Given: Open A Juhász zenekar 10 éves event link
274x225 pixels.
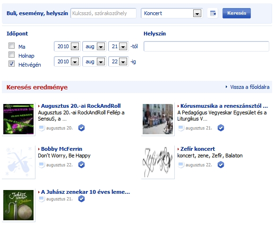Looking at the screenshot, I should tap(86, 192).
